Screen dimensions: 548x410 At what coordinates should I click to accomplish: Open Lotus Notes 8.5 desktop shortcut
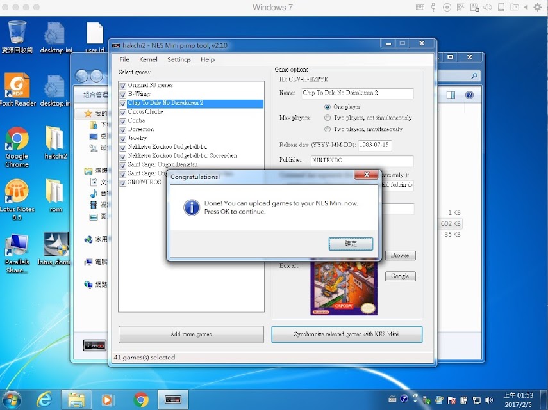pyautogui.click(x=17, y=200)
